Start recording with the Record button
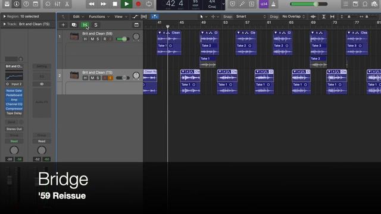The width and height of the screenshot is (381, 214). [138, 4]
